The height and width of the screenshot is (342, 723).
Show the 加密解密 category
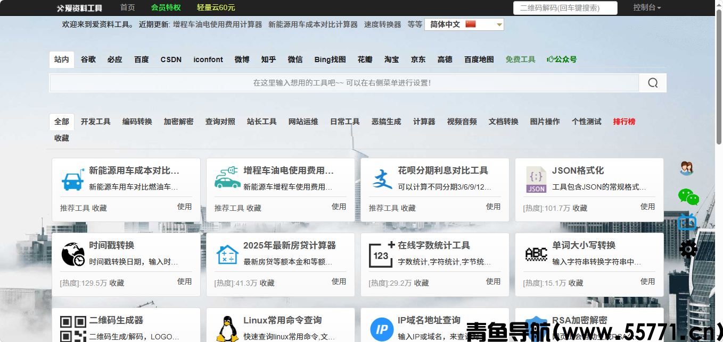tap(178, 122)
